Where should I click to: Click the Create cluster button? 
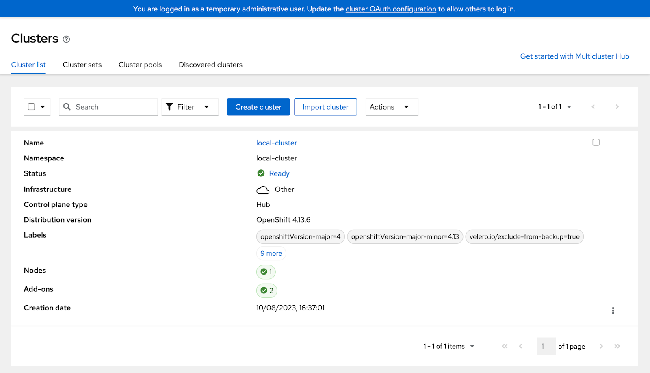[258, 107]
